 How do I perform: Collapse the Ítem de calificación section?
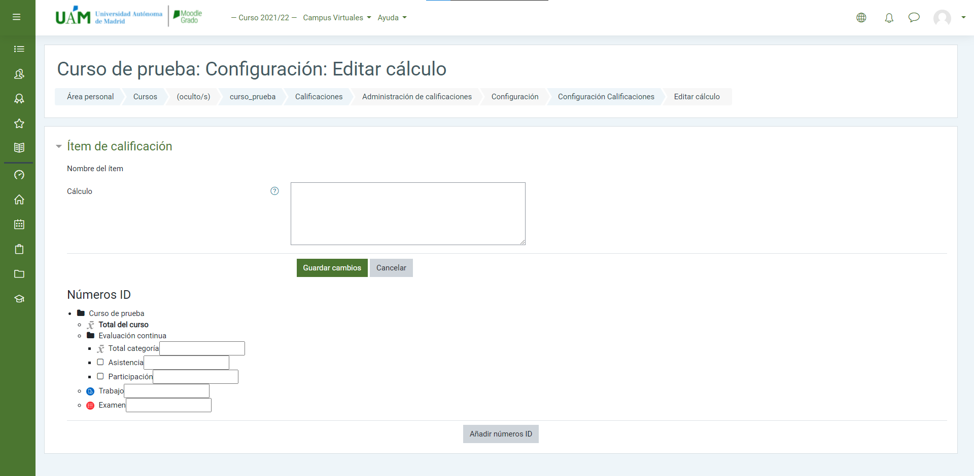pyautogui.click(x=59, y=146)
